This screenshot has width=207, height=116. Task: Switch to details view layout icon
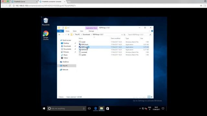click(149, 97)
